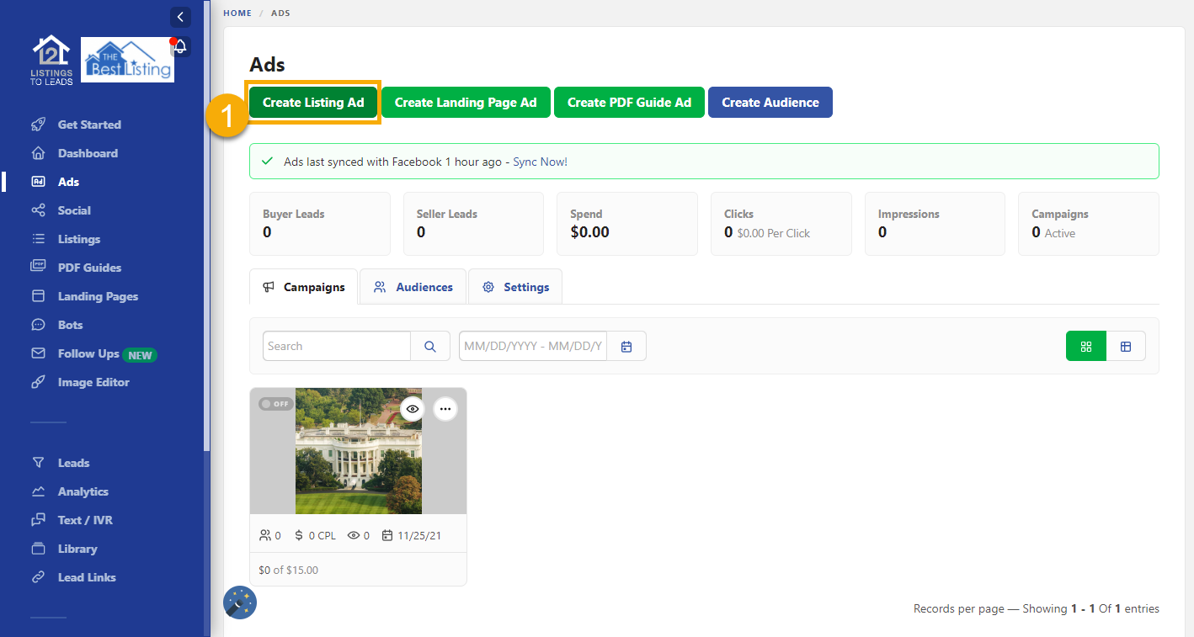Open the date range calendar picker
The image size is (1194, 637).
[x=626, y=346]
